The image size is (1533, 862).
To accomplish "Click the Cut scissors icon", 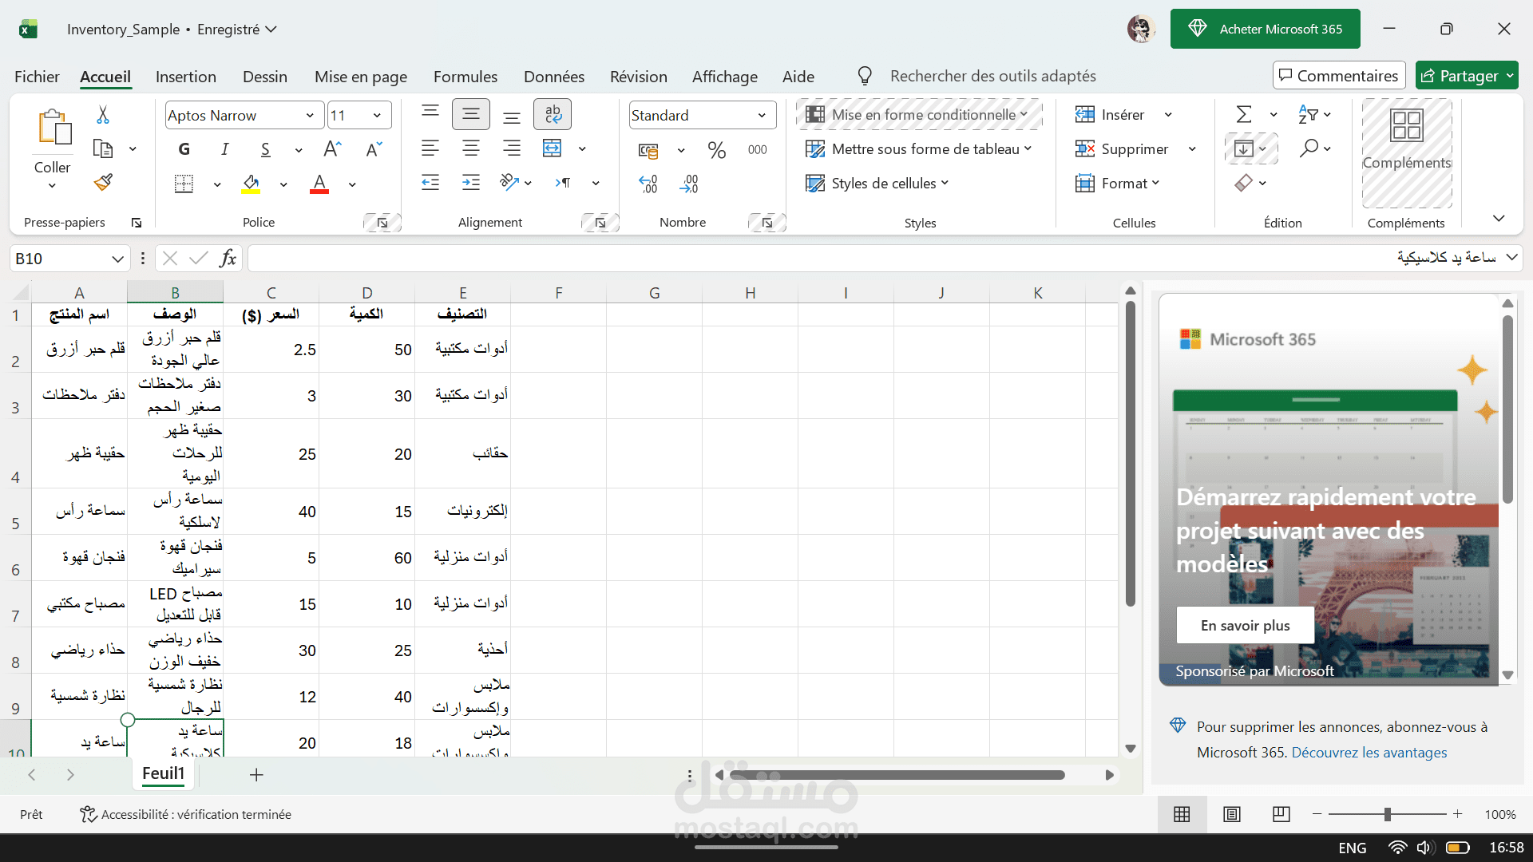I will click(x=103, y=115).
